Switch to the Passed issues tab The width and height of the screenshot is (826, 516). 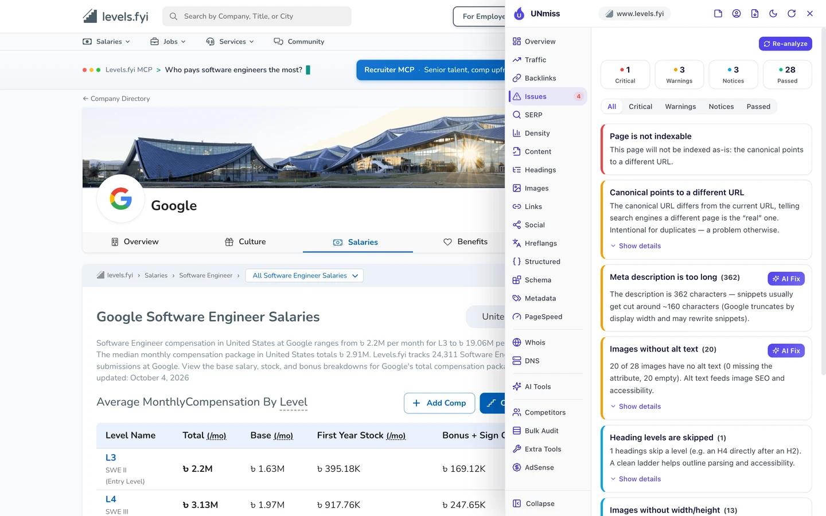(x=758, y=107)
